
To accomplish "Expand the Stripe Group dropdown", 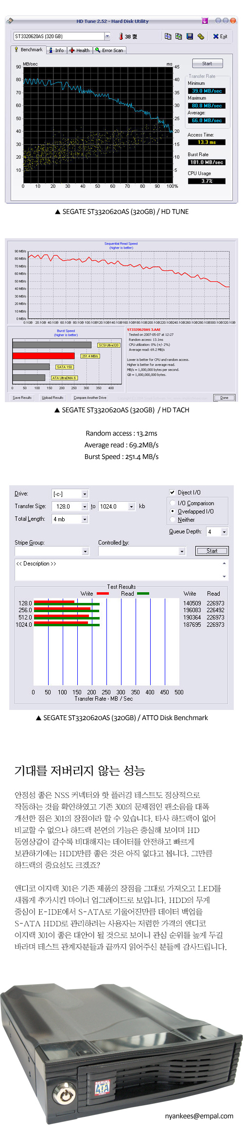I will coord(85,551).
